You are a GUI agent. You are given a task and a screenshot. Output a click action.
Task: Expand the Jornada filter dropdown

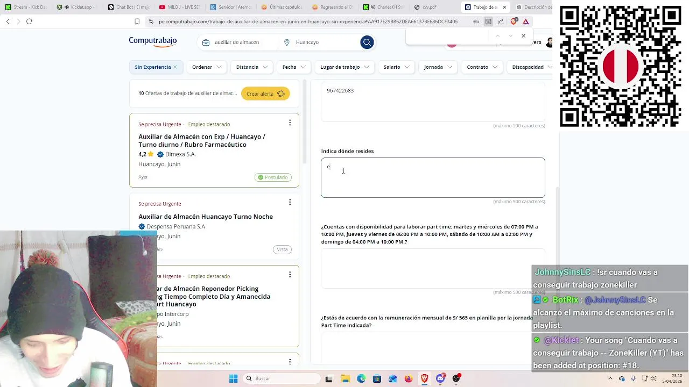pos(438,67)
